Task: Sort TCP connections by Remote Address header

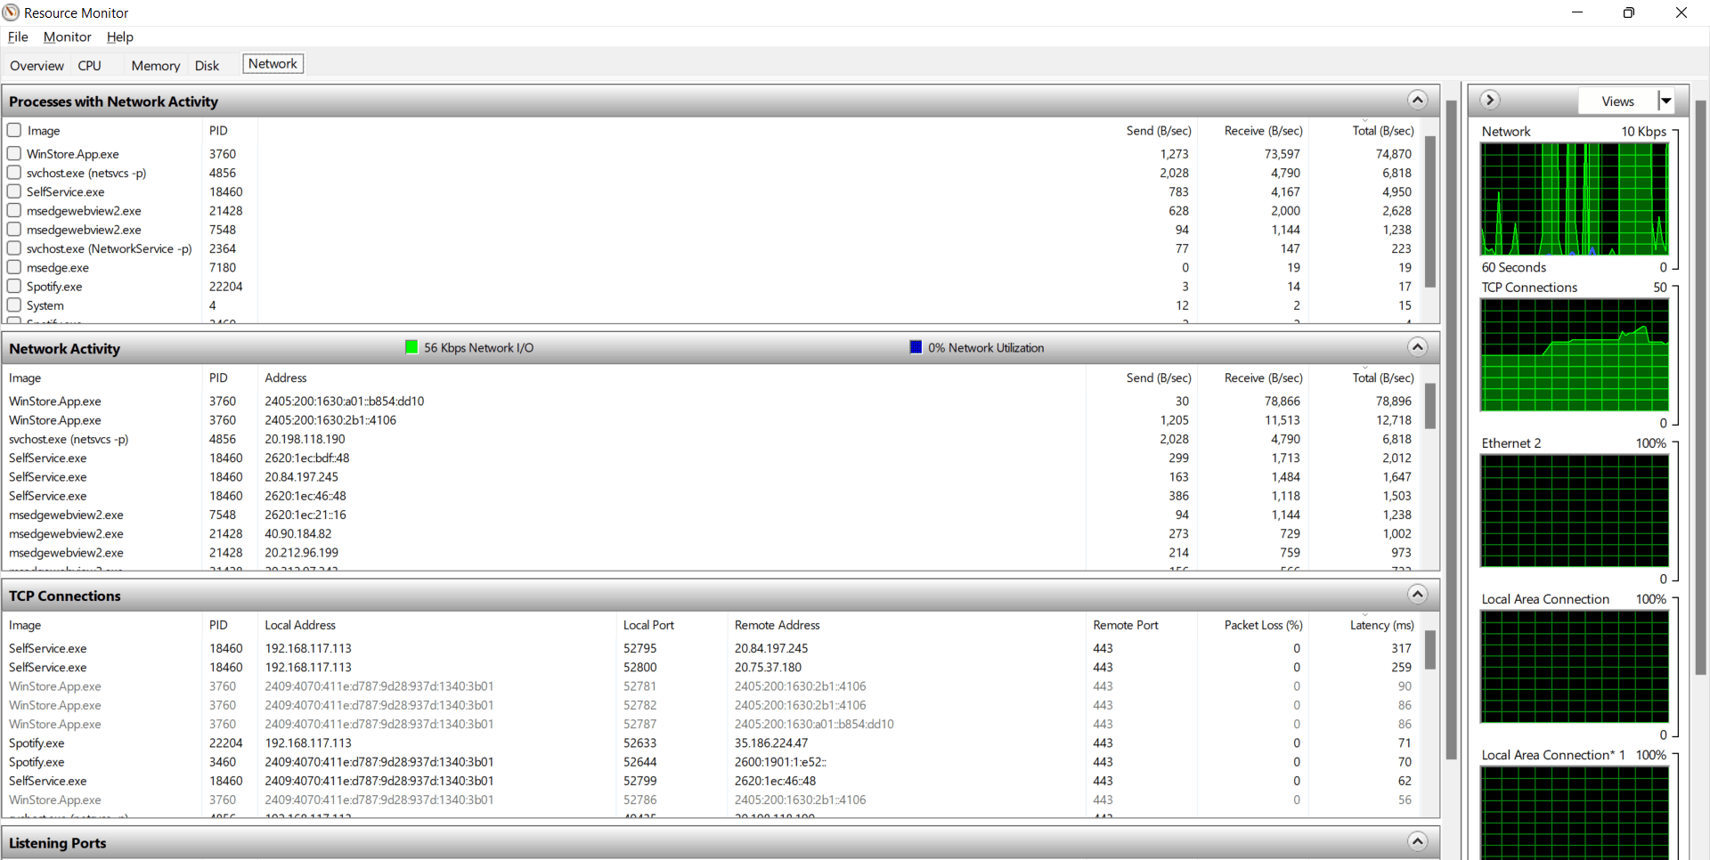Action: [777, 625]
